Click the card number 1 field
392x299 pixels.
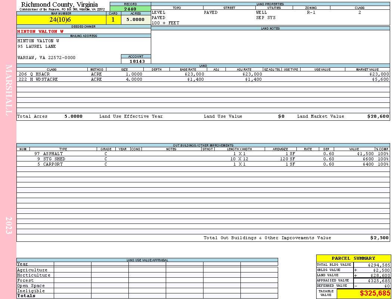pos(113,19)
